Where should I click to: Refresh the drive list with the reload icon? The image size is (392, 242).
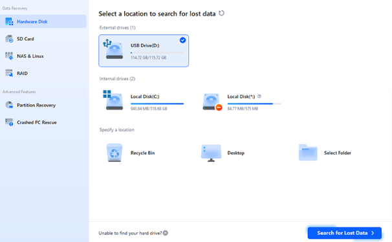pyautogui.click(x=221, y=13)
